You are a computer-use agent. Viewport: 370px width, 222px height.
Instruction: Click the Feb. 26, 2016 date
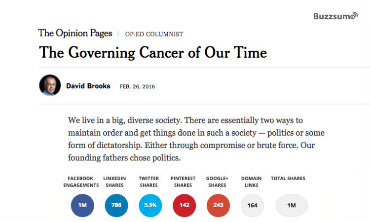tap(137, 86)
